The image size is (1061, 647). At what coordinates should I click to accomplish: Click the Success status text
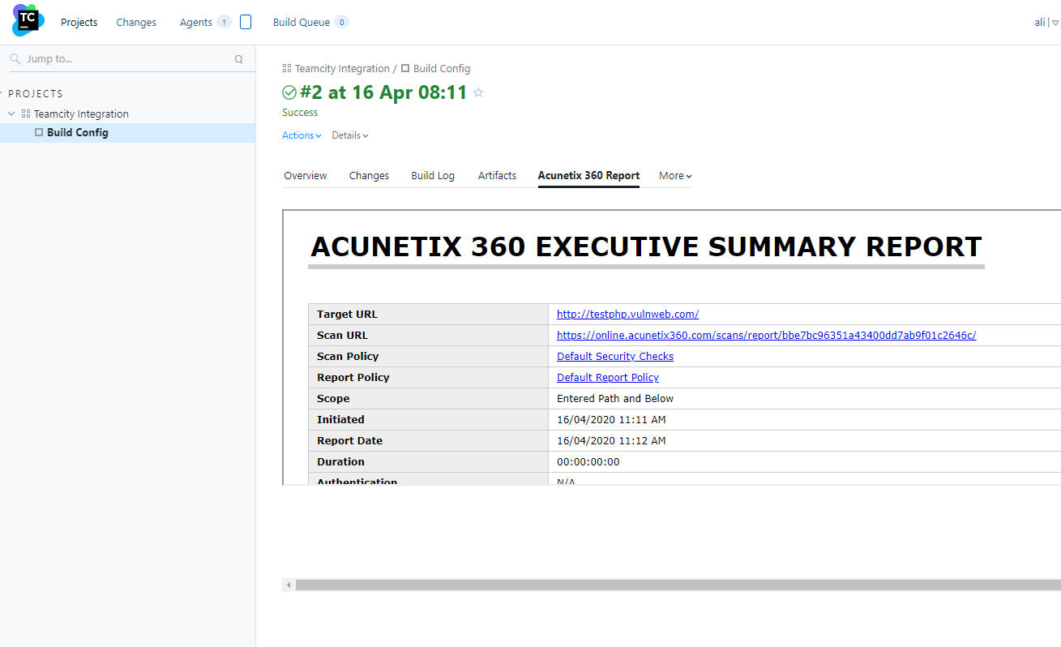point(300,113)
